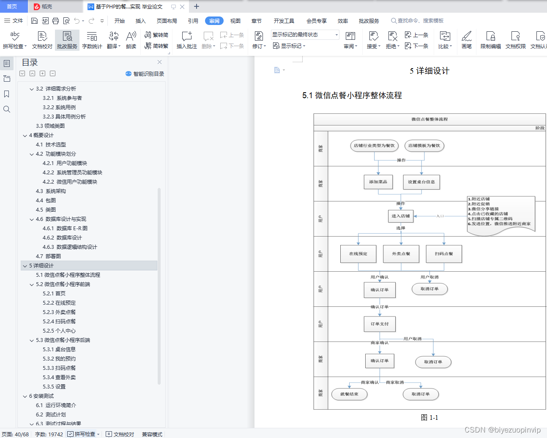Convert text with 简转繁
This screenshot has width=547, height=438.
click(156, 46)
